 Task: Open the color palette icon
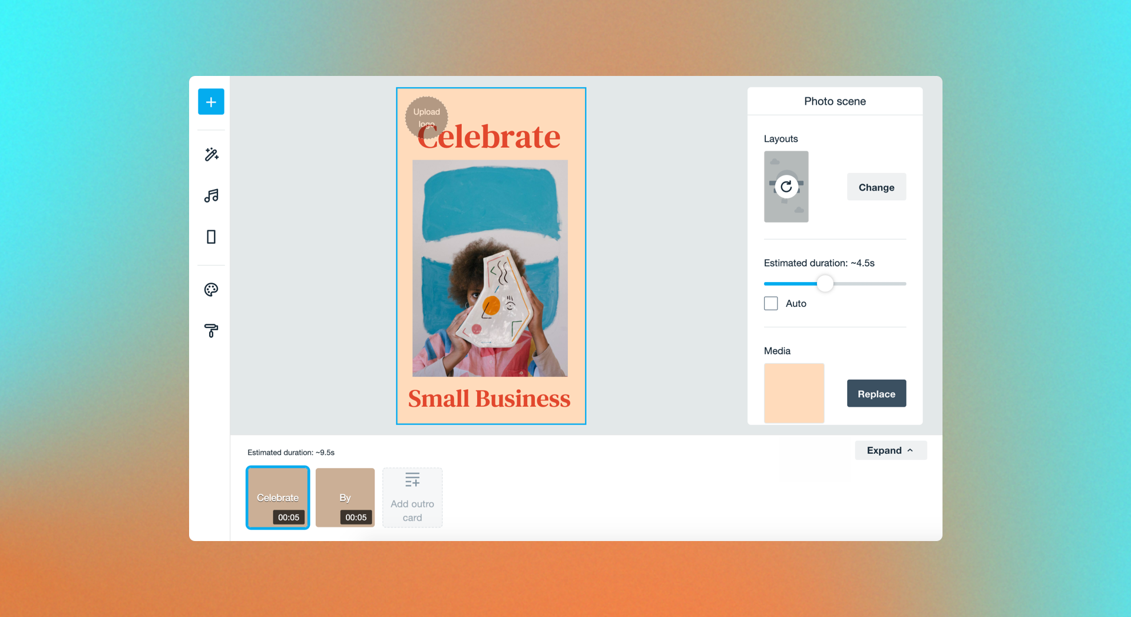click(211, 290)
